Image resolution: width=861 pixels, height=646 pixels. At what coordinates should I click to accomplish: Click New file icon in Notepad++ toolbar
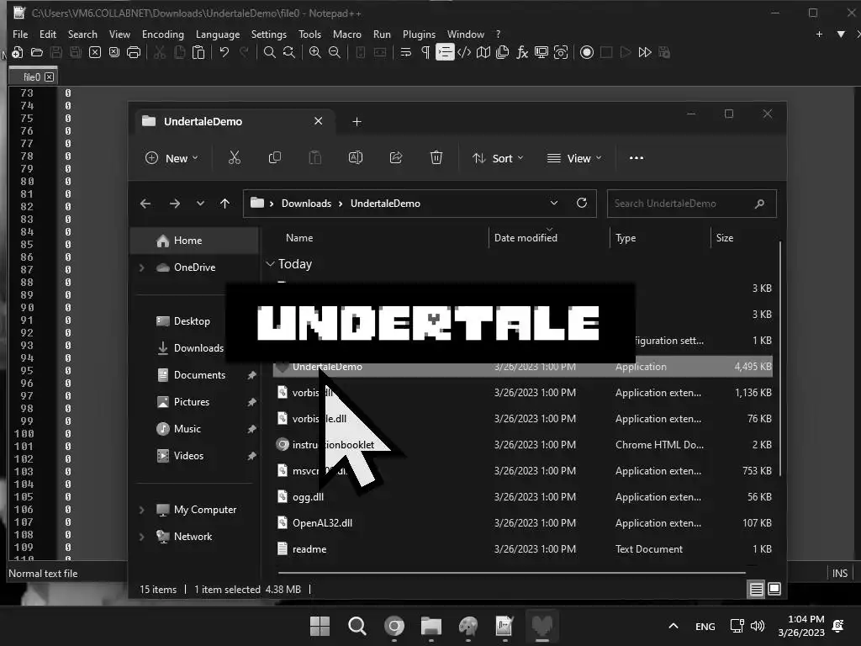coord(17,53)
